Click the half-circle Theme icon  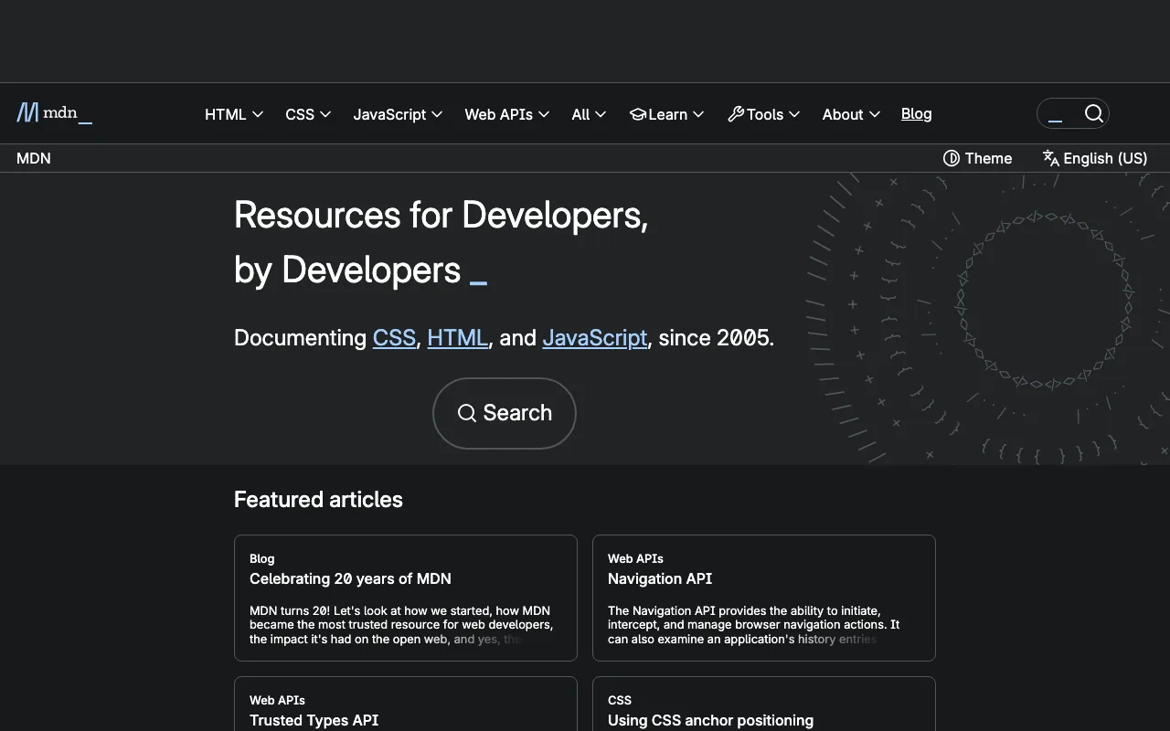tap(952, 158)
